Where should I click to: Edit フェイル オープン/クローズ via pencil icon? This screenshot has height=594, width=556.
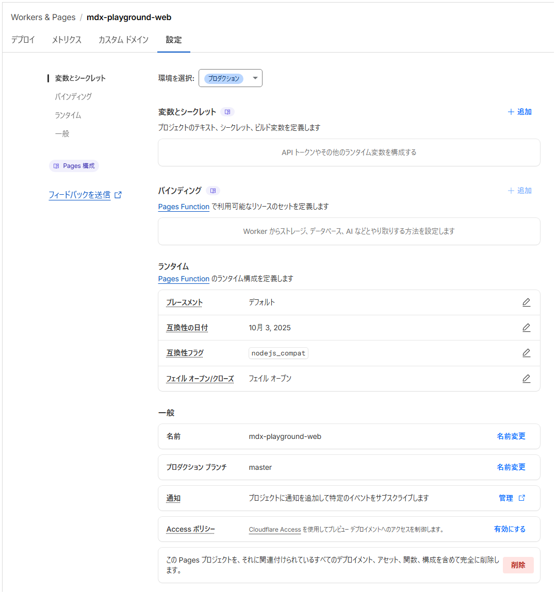(x=526, y=379)
